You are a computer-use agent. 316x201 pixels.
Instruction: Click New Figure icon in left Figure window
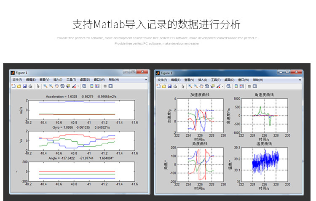click(x=13, y=86)
